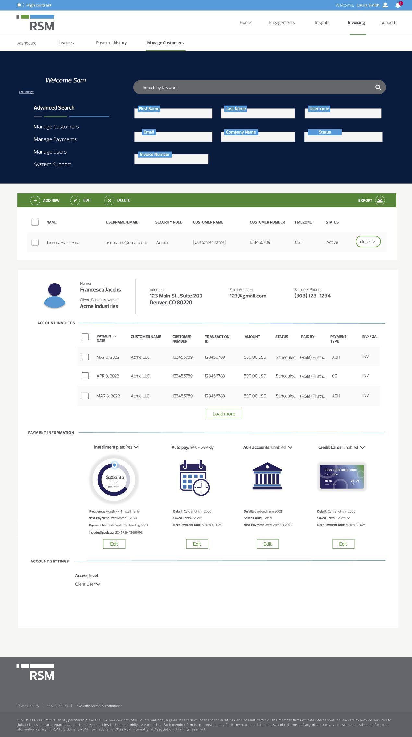Open the Engagements menu item
The height and width of the screenshot is (737, 412).
pos(282,22)
